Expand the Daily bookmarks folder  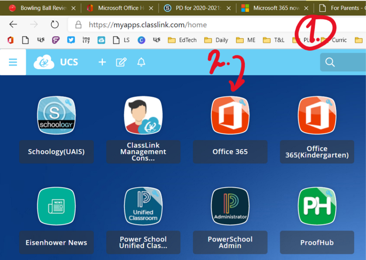click(217, 40)
